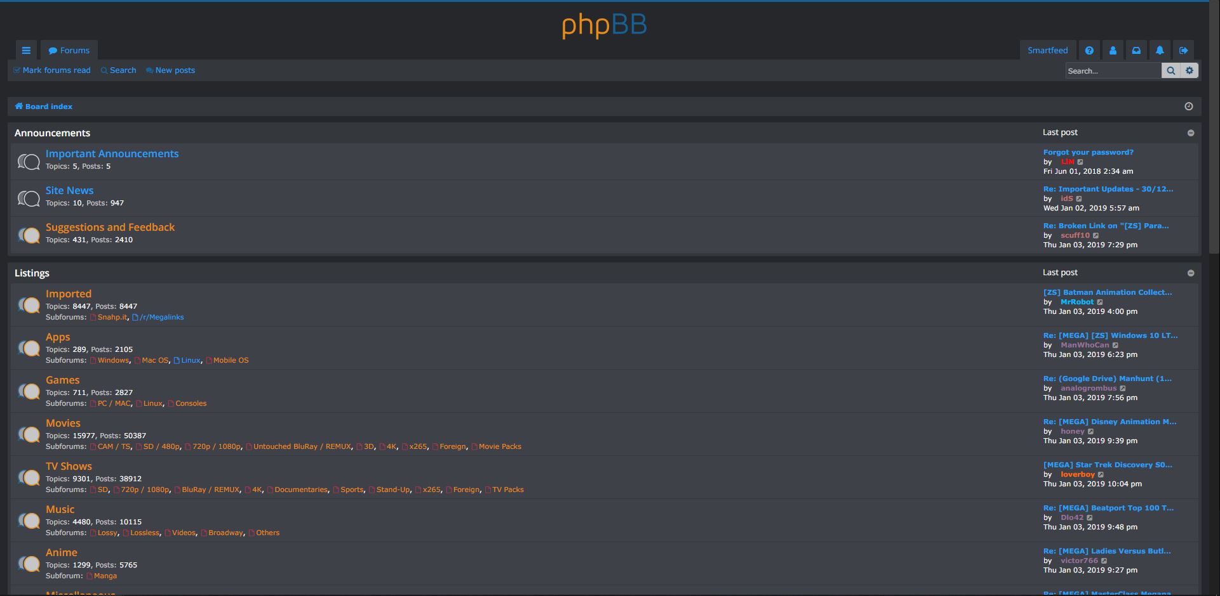Open the Lossless music subforum
1220x596 pixels.
pos(141,533)
